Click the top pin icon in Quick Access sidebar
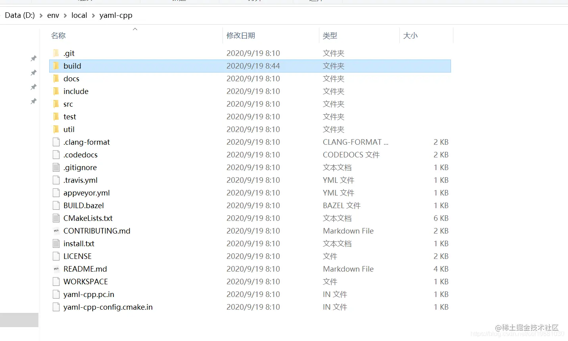The width and height of the screenshot is (568, 341). pos(33,58)
